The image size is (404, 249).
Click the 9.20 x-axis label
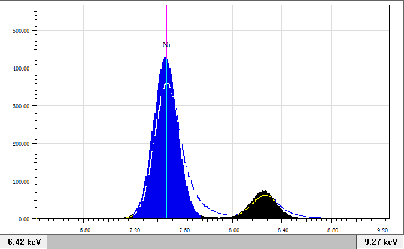click(x=382, y=230)
